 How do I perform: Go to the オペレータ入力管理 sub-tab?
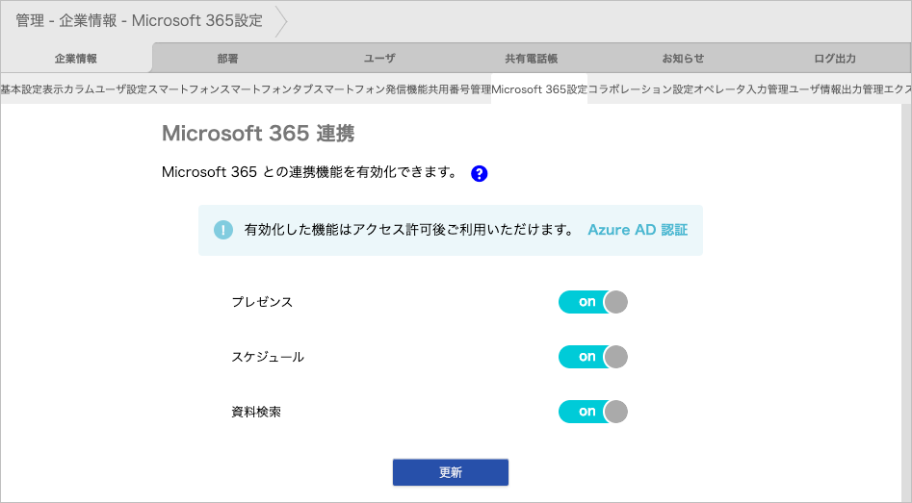pos(741,88)
